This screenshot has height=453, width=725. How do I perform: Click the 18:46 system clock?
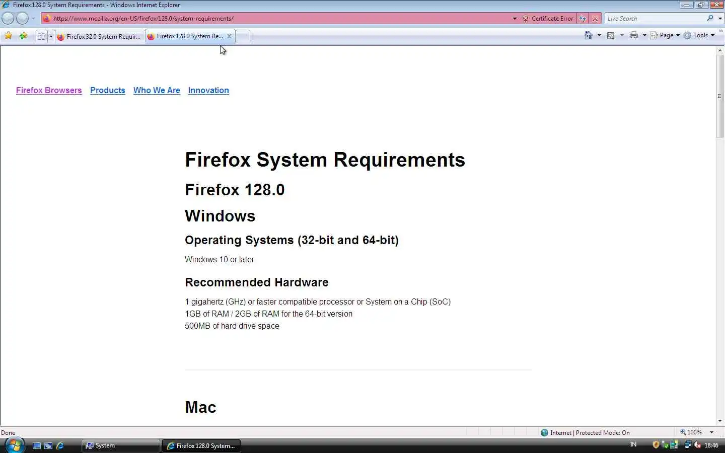tap(711, 445)
